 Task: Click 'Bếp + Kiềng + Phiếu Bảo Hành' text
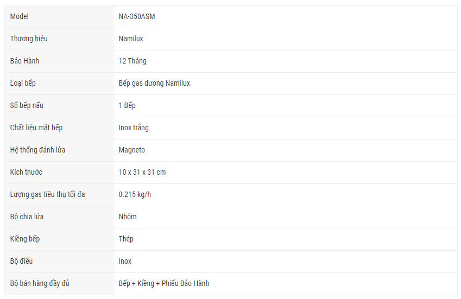[x=164, y=284]
